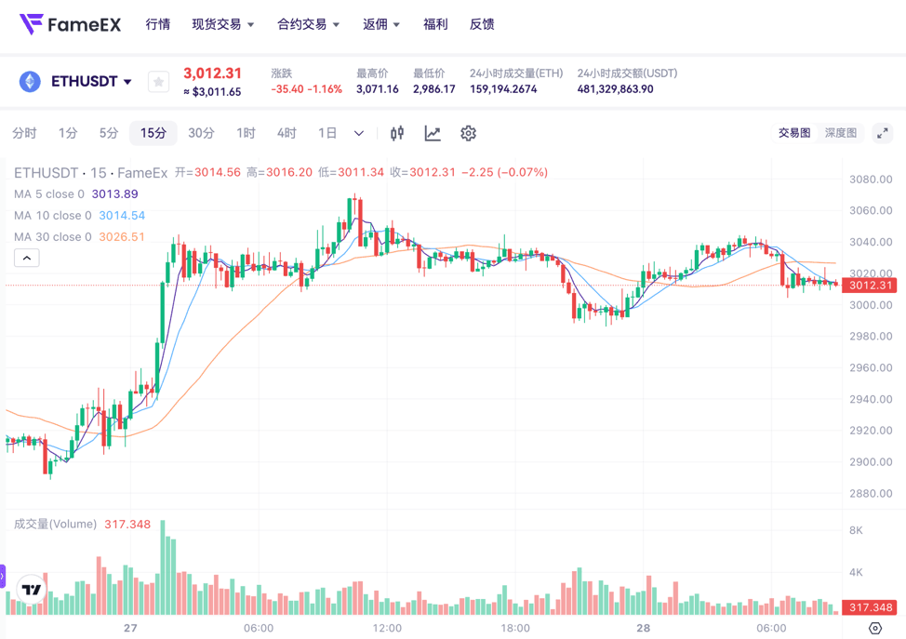906x639 pixels.
Task: Open chart settings gear icon
Action: [468, 133]
